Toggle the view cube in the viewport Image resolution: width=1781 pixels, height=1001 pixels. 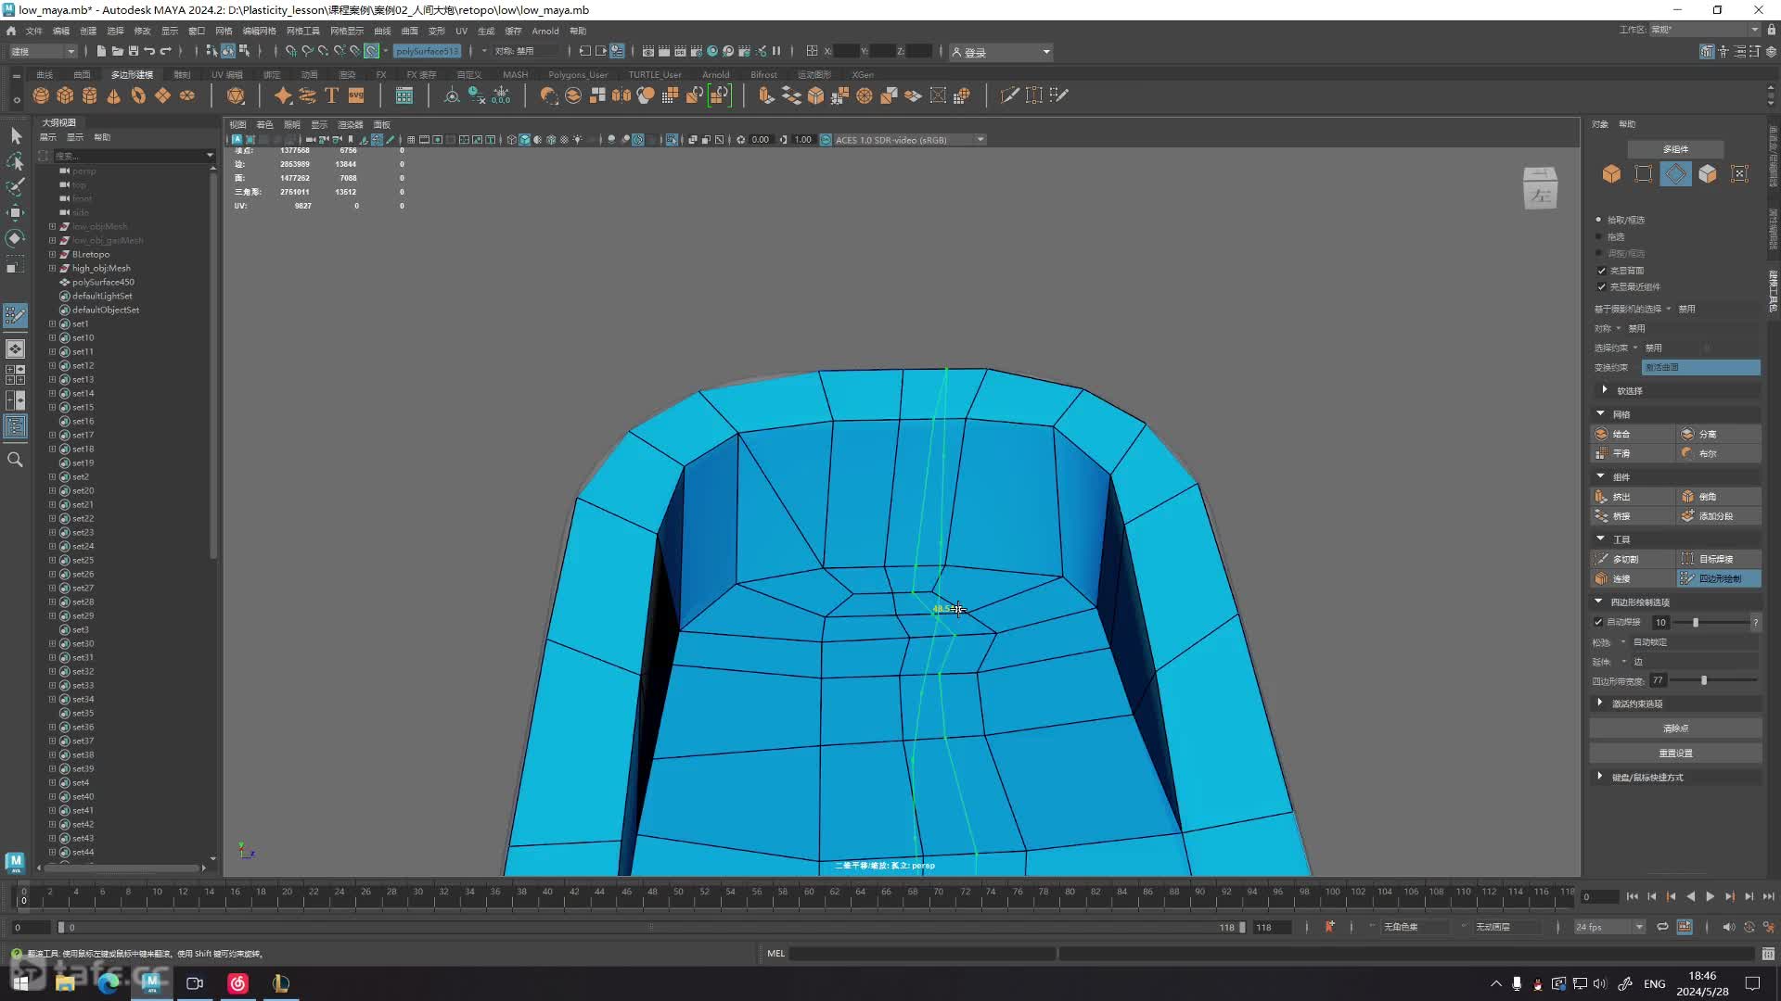pyautogui.click(x=1540, y=188)
